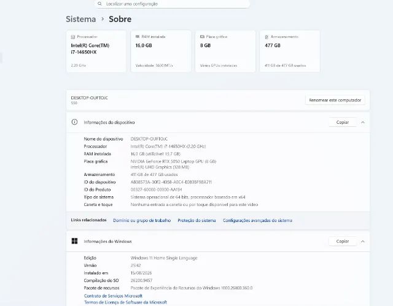This screenshot has height=306, width=393.
Task: Select 'Sistema operacional de 64 bits' text
Action: [x=160, y=197]
